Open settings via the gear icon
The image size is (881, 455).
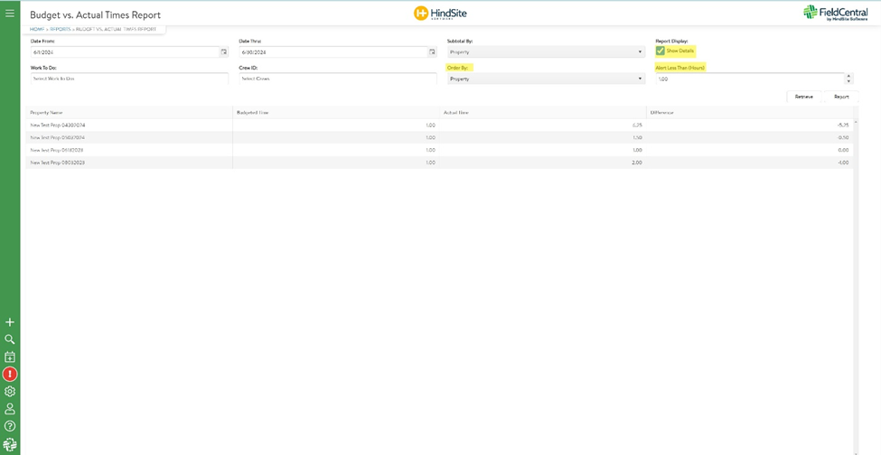pyautogui.click(x=10, y=392)
